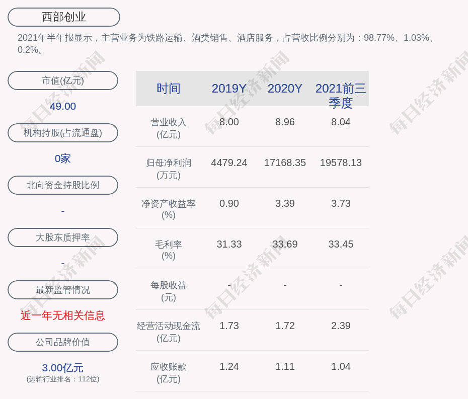Click the 营业收入 row label

click(169, 128)
